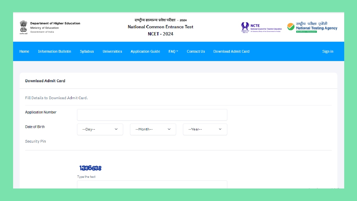Open the Information Bulletin page

pos(54,51)
